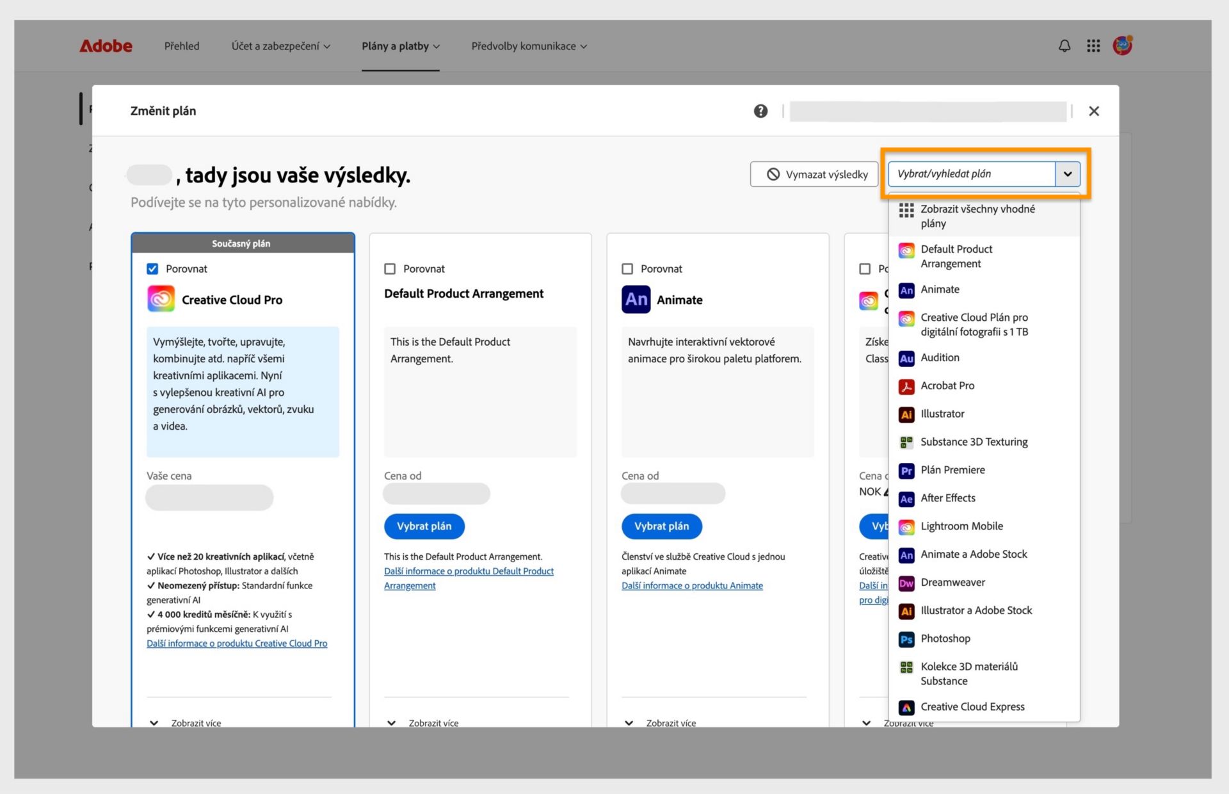This screenshot has width=1229, height=794.
Task: Choose Audition in the plan list
Action: (x=939, y=357)
